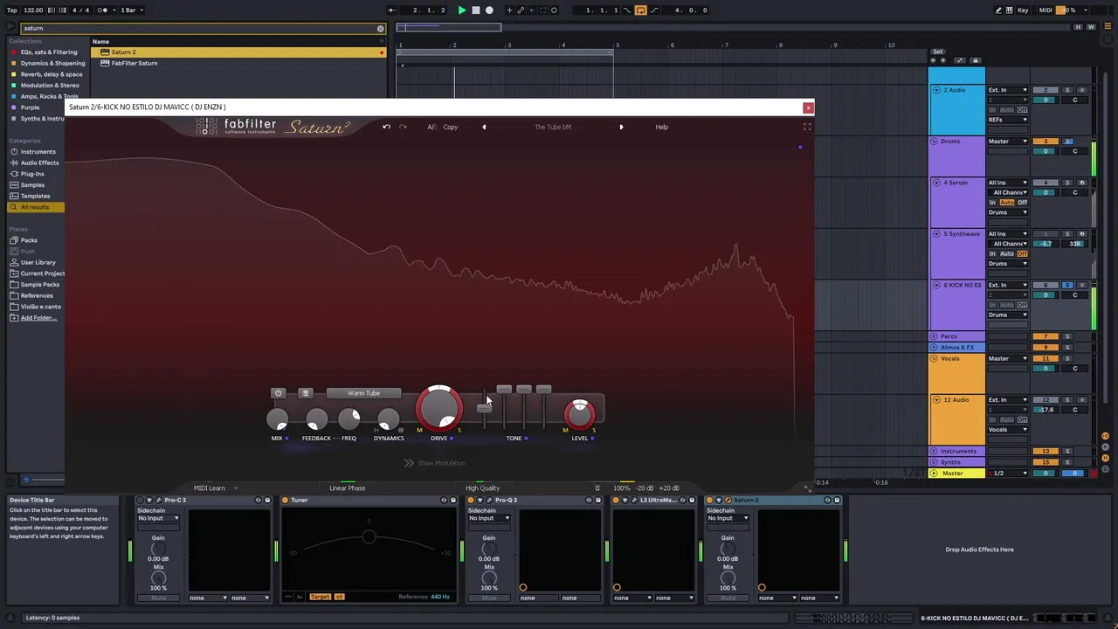Click the Saturn Feedback knob

click(x=316, y=420)
